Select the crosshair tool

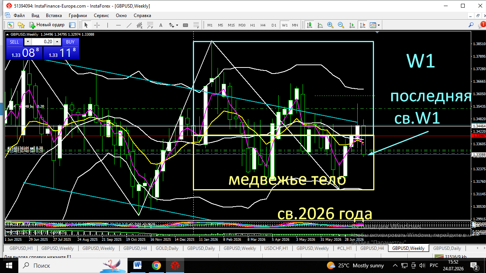coord(97,25)
